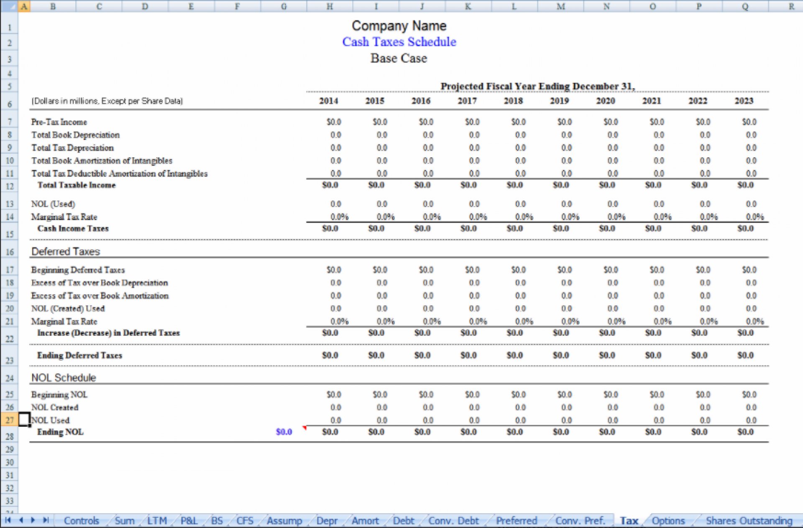Select the NOL (Used) row label
803x528 pixels.
pyautogui.click(x=53, y=204)
